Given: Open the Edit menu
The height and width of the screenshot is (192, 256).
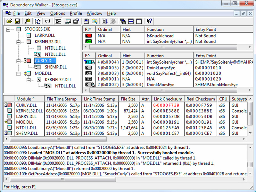Looking at the screenshot, I should click(28, 13).
